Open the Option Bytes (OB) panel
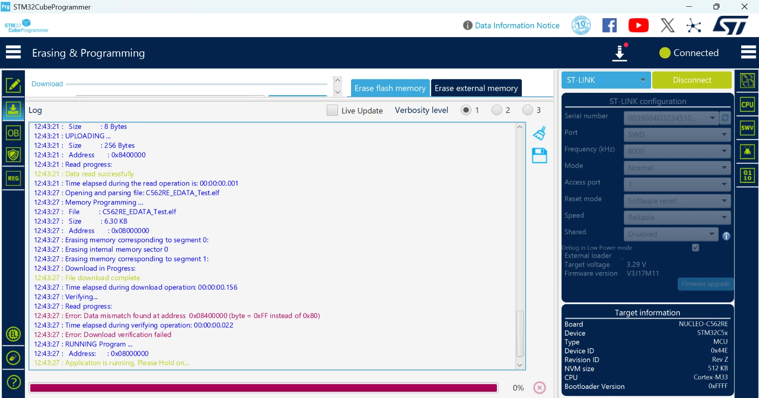The height and width of the screenshot is (398, 759). [x=13, y=133]
